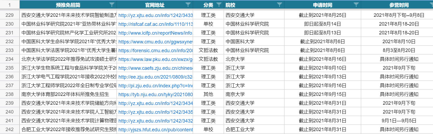
Task: Open yz.xjtu.edu.cn link in row 239
Action: (156, 103)
